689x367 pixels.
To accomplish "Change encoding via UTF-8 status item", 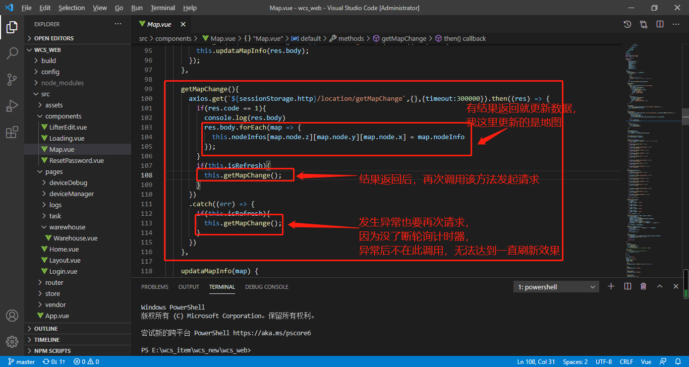I will pos(604,361).
